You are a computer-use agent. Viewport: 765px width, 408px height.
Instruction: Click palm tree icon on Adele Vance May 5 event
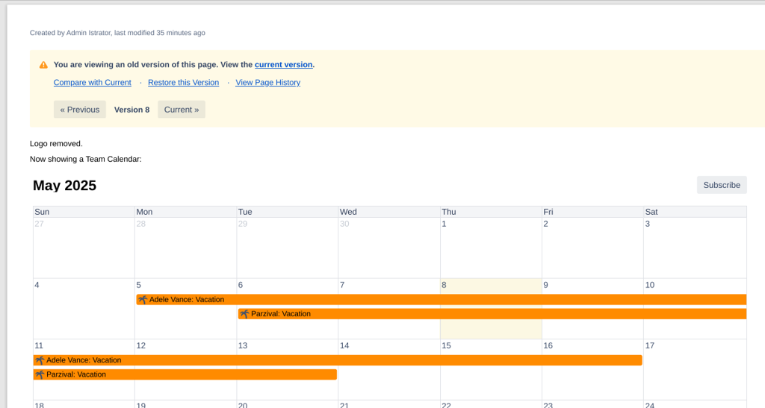pyautogui.click(x=143, y=300)
